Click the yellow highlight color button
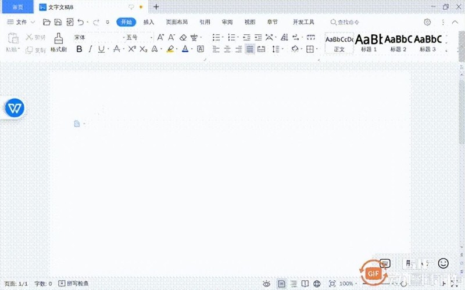Viewport: 465px width, 290px height. click(170, 49)
